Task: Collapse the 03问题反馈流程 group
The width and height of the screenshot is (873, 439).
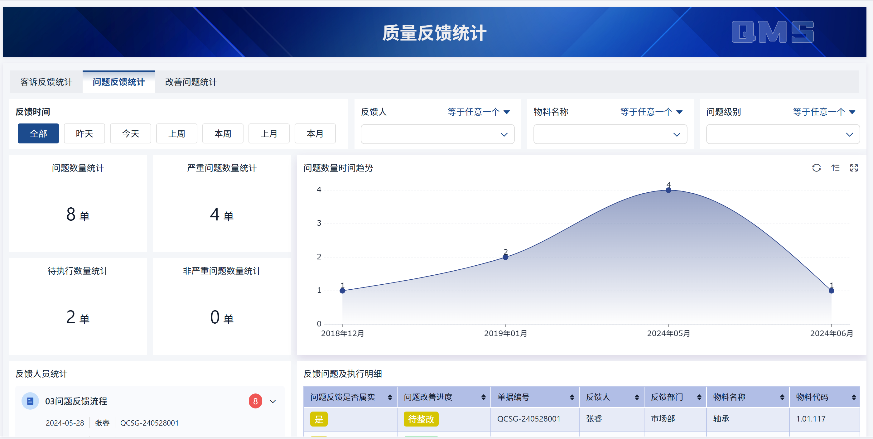Action: pos(273,401)
